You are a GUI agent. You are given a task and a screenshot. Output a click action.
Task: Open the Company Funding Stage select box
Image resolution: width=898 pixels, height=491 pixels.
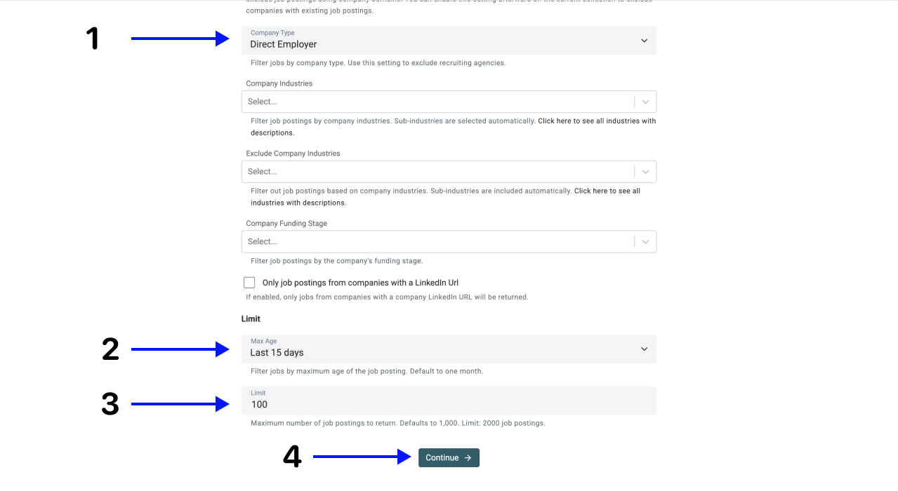435,242
